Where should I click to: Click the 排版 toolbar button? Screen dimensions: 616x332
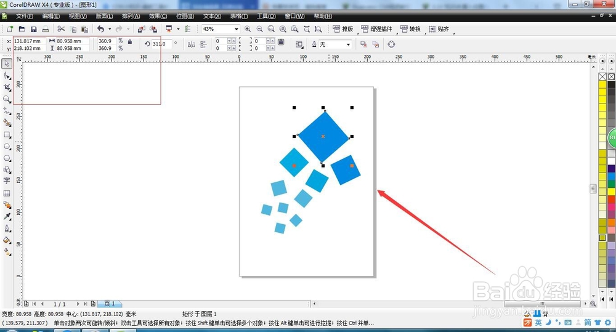[x=343, y=29]
